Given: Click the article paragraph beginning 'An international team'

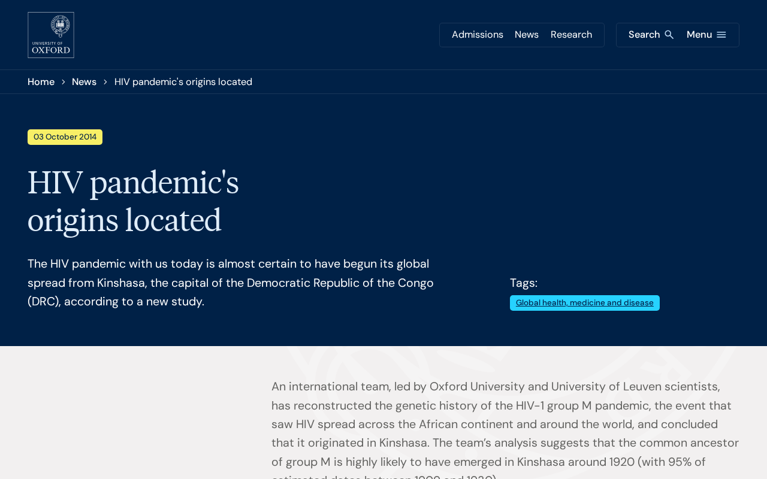Looking at the screenshot, I should (x=505, y=428).
